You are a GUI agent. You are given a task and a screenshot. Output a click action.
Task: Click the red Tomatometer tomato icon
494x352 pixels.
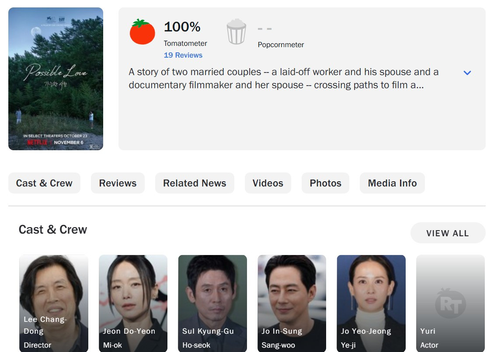point(142,32)
